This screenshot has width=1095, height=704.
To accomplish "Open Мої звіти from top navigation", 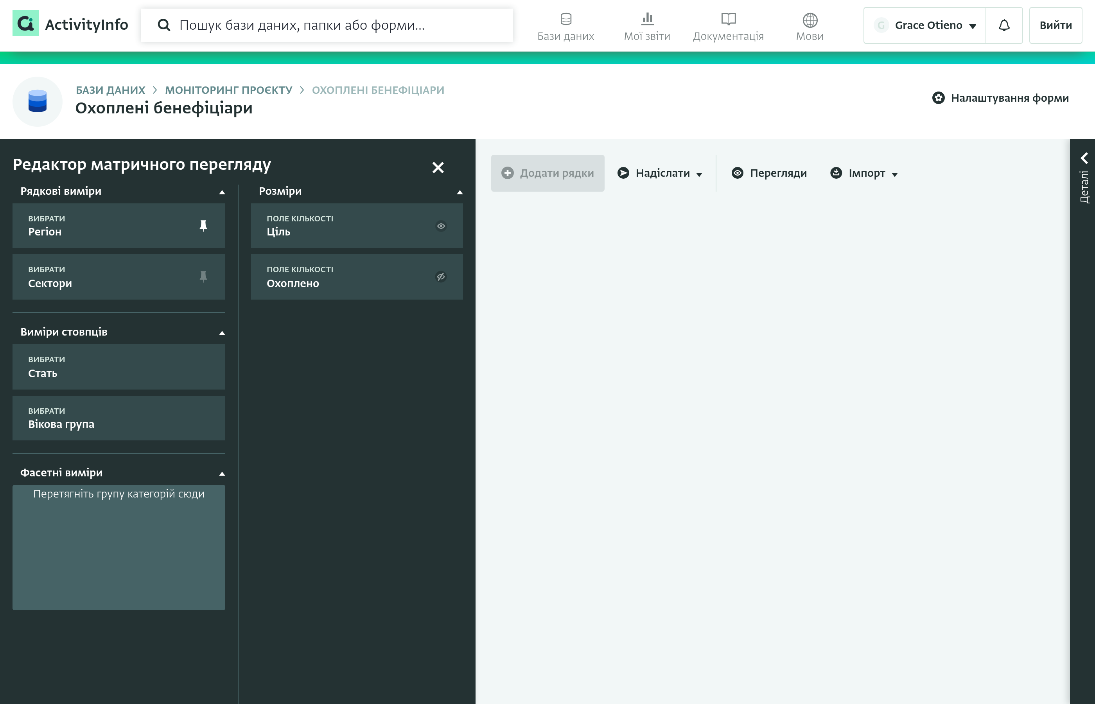I will click(x=647, y=27).
